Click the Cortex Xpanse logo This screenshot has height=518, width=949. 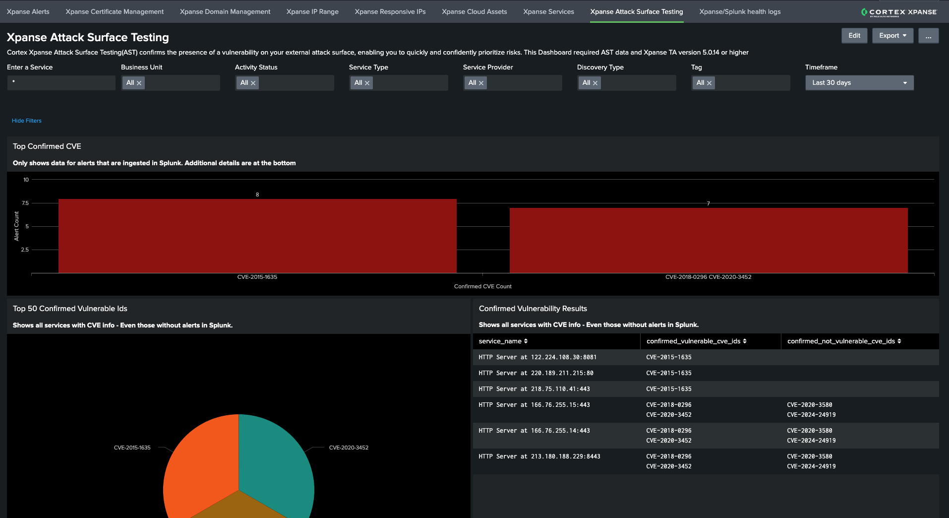coord(899,12)
